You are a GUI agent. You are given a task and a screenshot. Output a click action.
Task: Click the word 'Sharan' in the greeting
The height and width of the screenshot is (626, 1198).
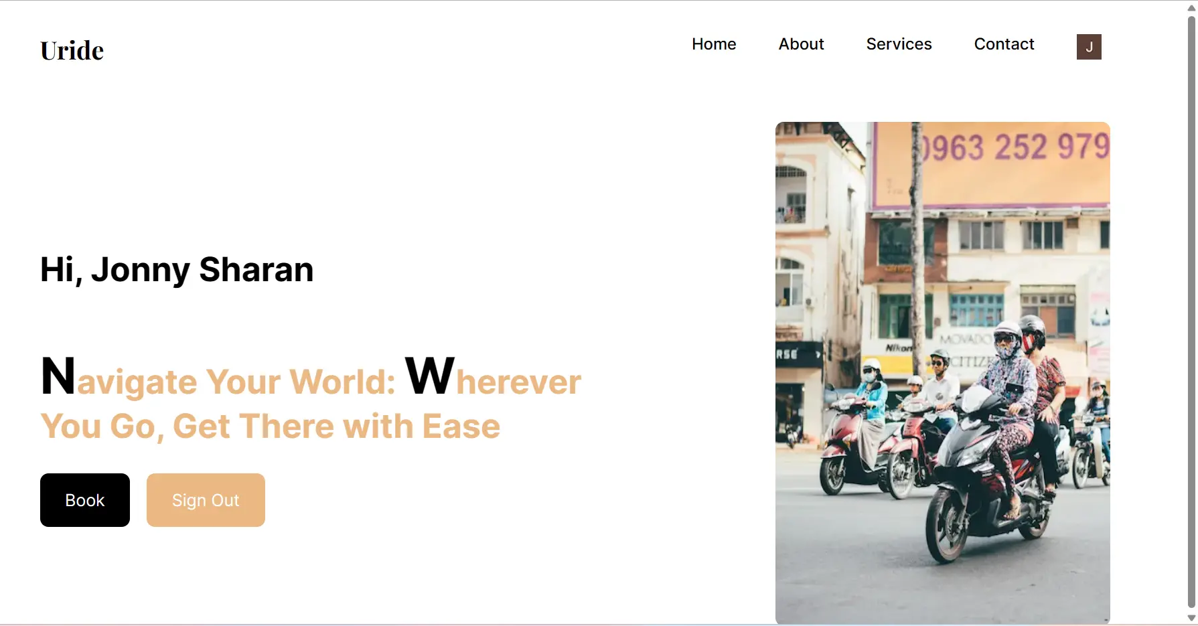pyautogui.click(x=256, y=269)
